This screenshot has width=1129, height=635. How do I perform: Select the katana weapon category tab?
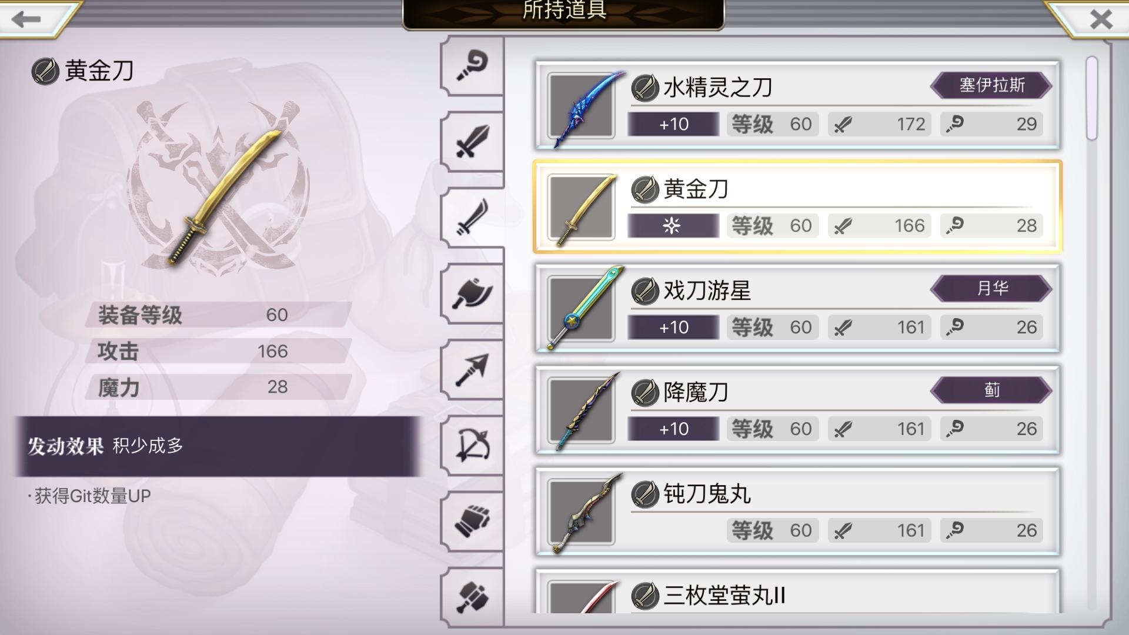point(472,218)
